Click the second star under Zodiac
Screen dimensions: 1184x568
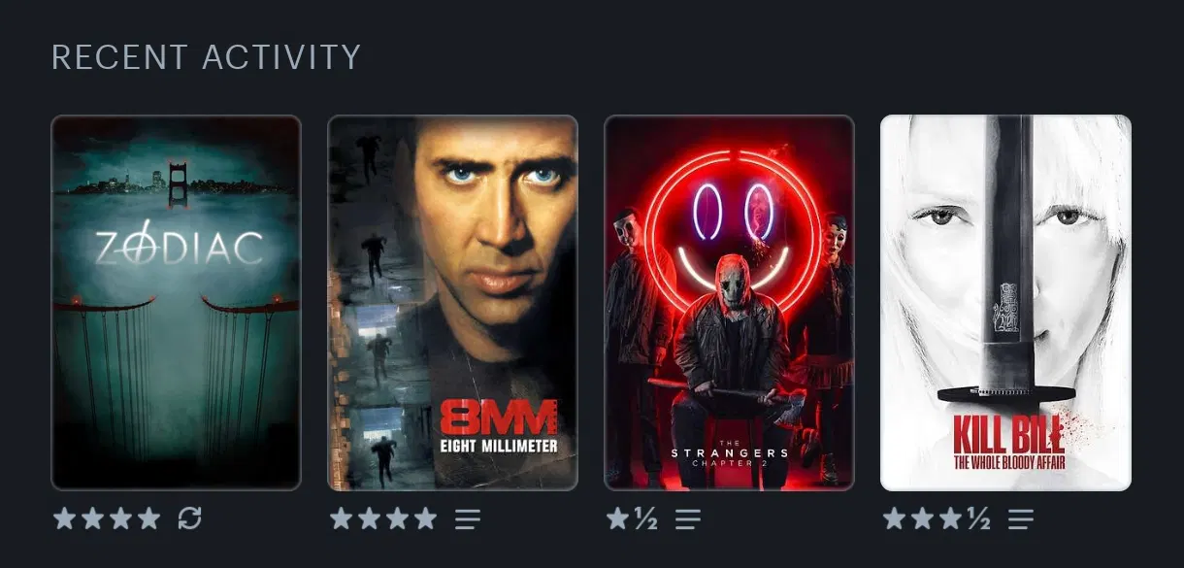(x=92, y=518)
